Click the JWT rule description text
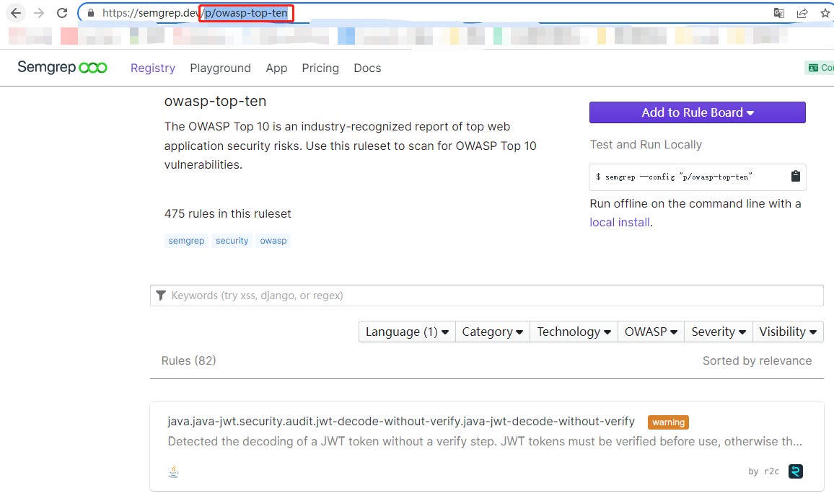834x493 pixels. tap(485, 442)
